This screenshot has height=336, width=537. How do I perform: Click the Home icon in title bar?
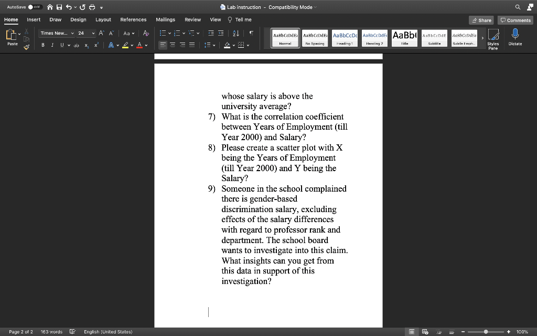(x=50, y=7)
